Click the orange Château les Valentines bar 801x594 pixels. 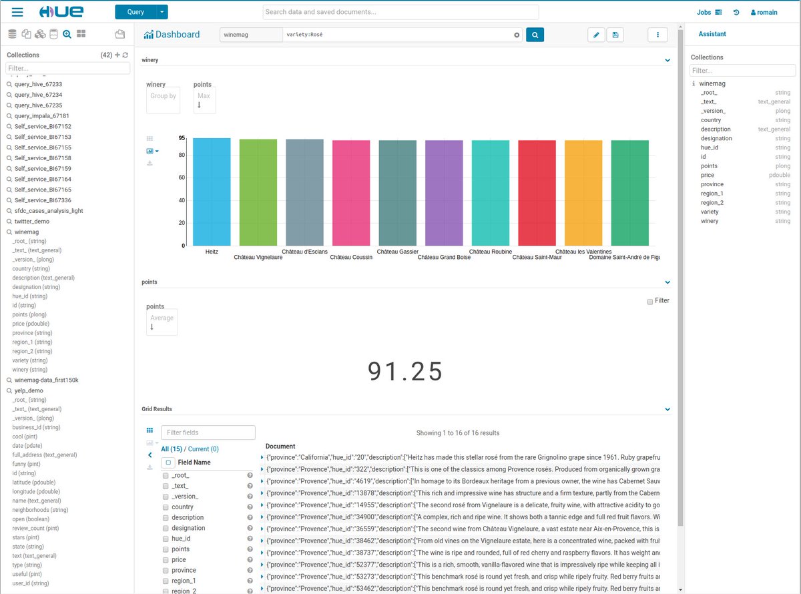583,193
